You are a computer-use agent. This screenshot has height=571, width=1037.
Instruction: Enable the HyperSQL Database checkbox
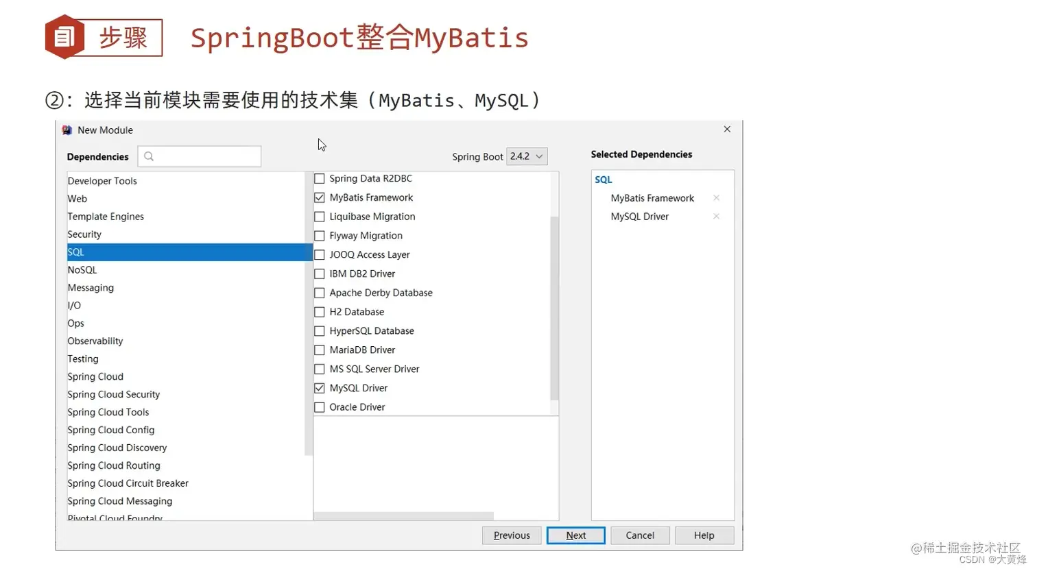320,331
